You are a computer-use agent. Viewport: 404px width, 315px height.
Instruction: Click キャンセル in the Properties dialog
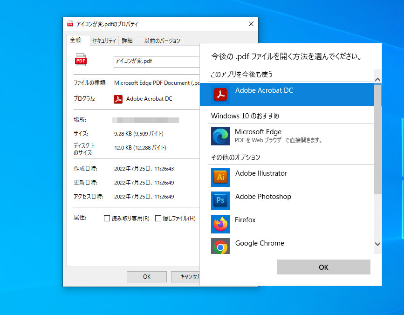[185, 277]
